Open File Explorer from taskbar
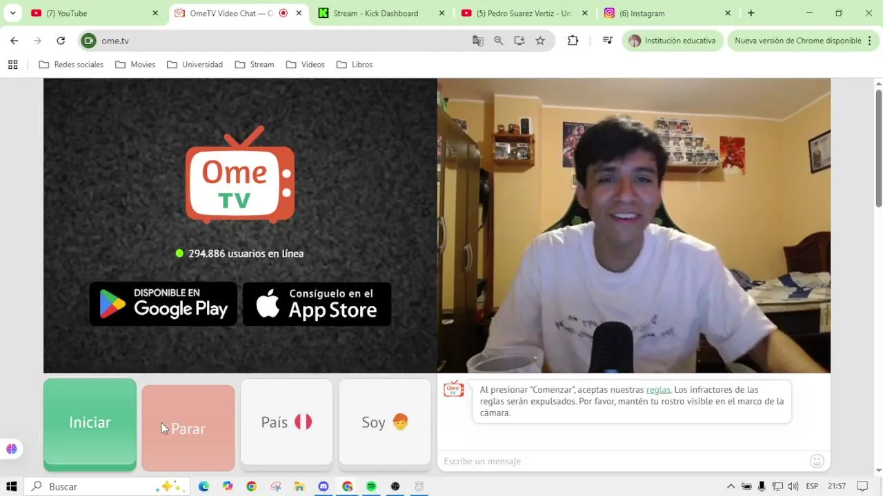This screenshot has width=883, height=496. tap(299, 486)
